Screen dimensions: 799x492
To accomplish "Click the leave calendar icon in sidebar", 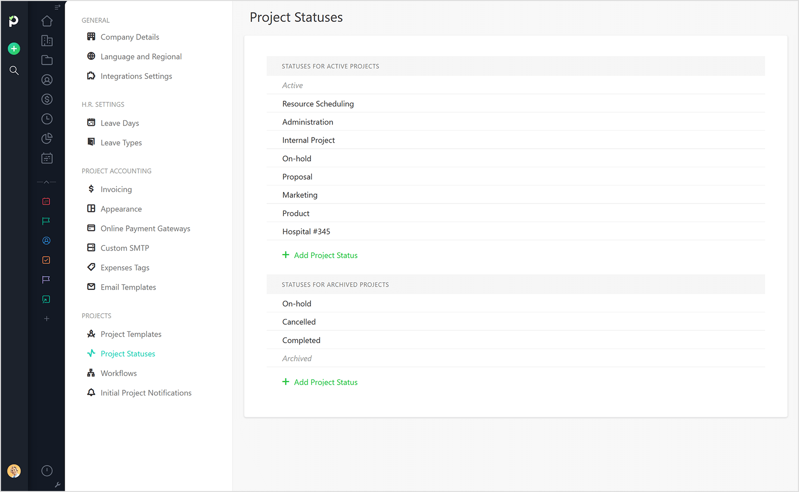I will (47, 158).
